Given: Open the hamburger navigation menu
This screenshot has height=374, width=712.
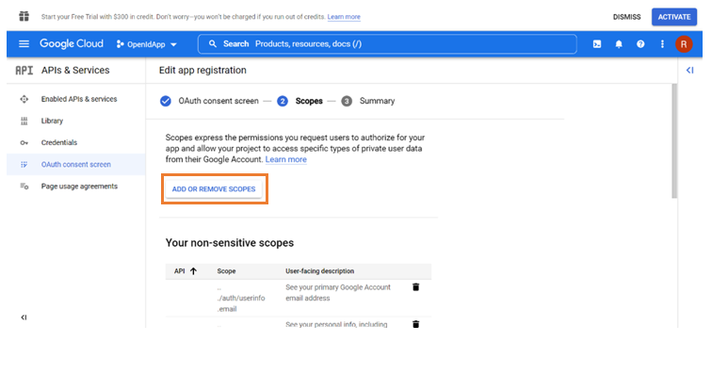Looking at the screenshot, I should pos(24,43).
